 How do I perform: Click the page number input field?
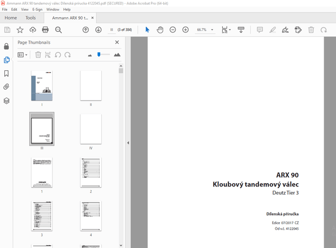click(112, 30)
